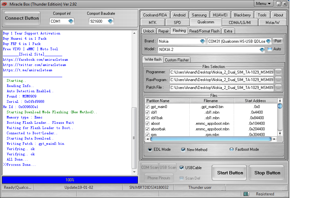Browse for the Patch File
This screenshot has width=316, height=198.
[x=278, y=88]
